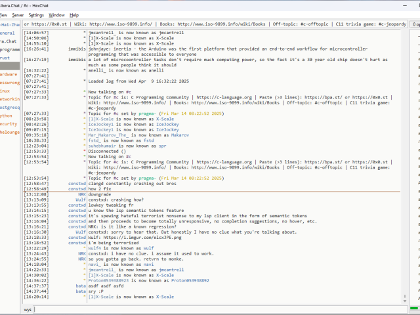The height and width of the screenshot is (315, 420).
Task: Open the Server menu
Action: [x=18, y=14]
